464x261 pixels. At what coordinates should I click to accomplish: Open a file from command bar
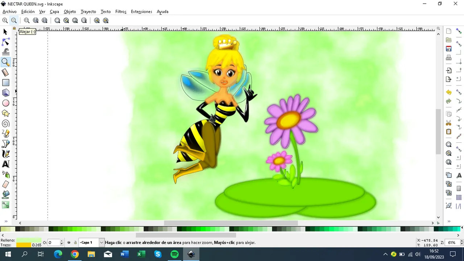click(x=449, y=40)
